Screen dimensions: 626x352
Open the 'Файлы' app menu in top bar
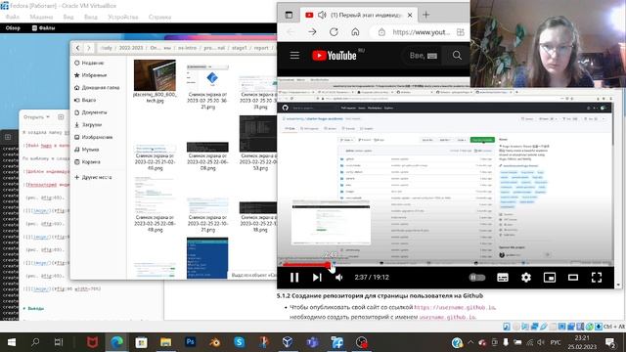coord(43,28)
